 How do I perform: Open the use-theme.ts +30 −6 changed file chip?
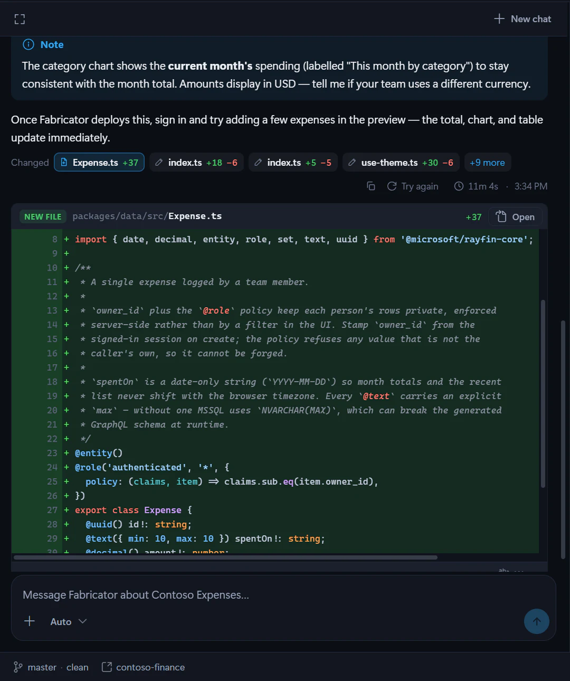click(401, 163)
